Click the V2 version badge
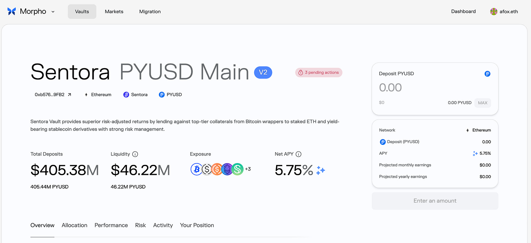Screen dimensions: 531x243 [x=263, y=73]
